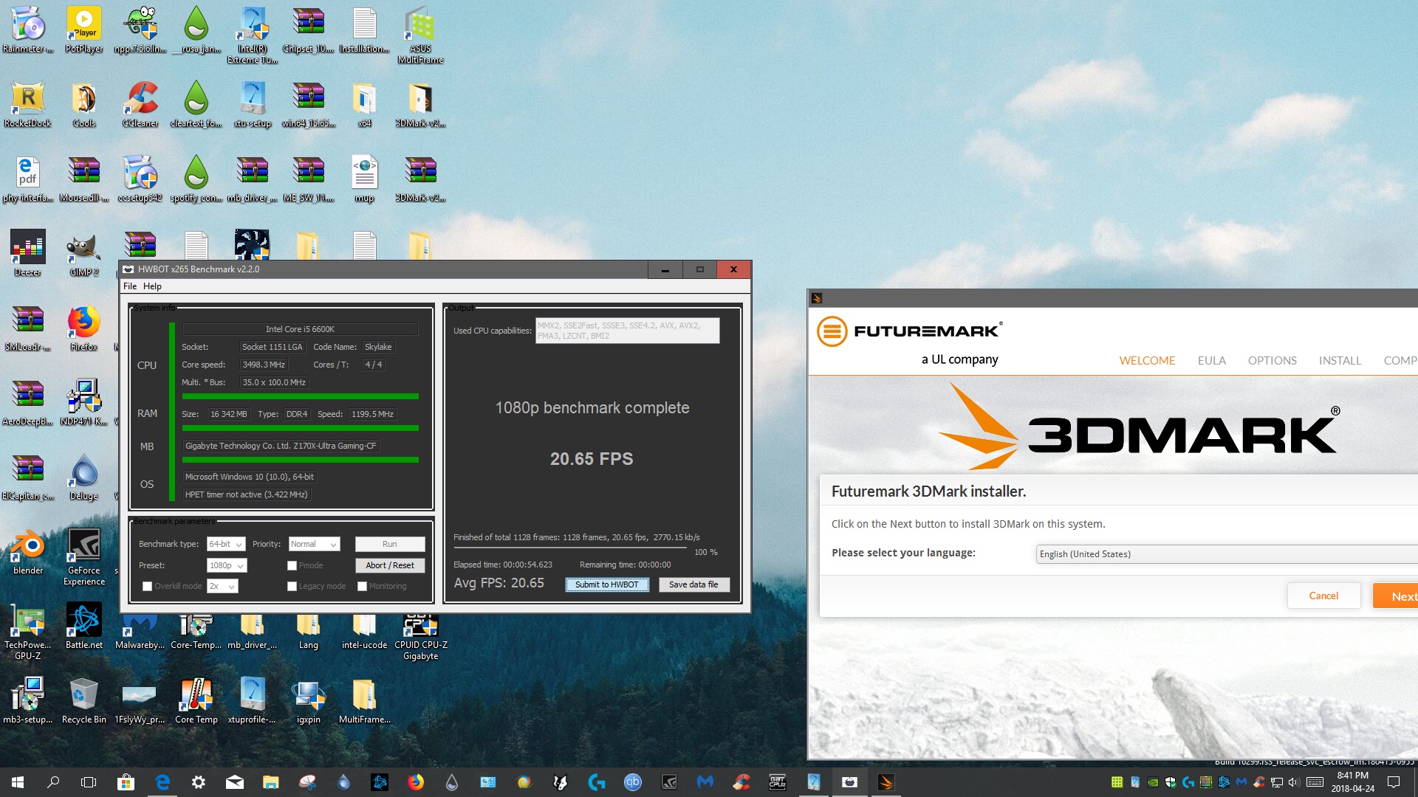Click the Run benchmark button
1418x797 pixels.
(390, 545)
